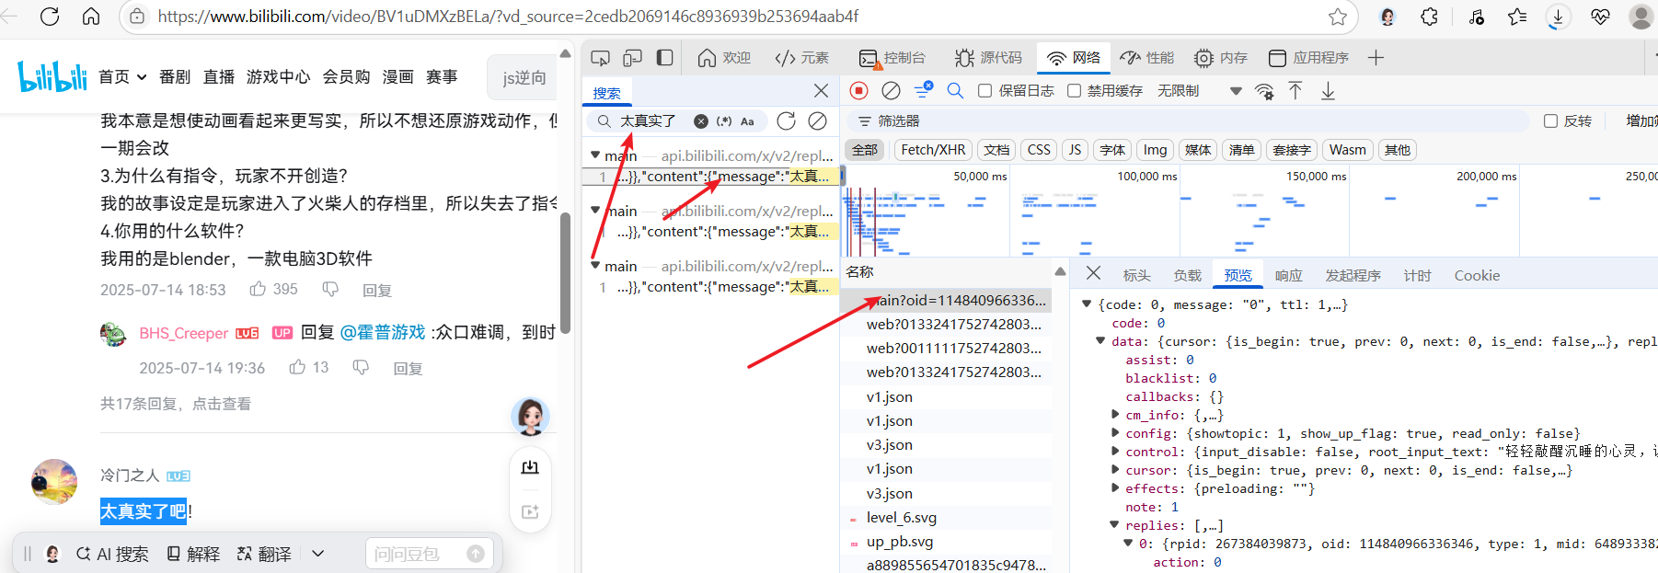Viewport: 1658px width, 573px height.
Task: Expand the control object node
Action: tap(1115, 452)
